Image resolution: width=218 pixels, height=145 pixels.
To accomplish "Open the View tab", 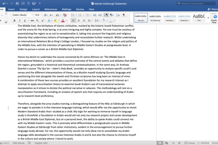I will [91, 9].
